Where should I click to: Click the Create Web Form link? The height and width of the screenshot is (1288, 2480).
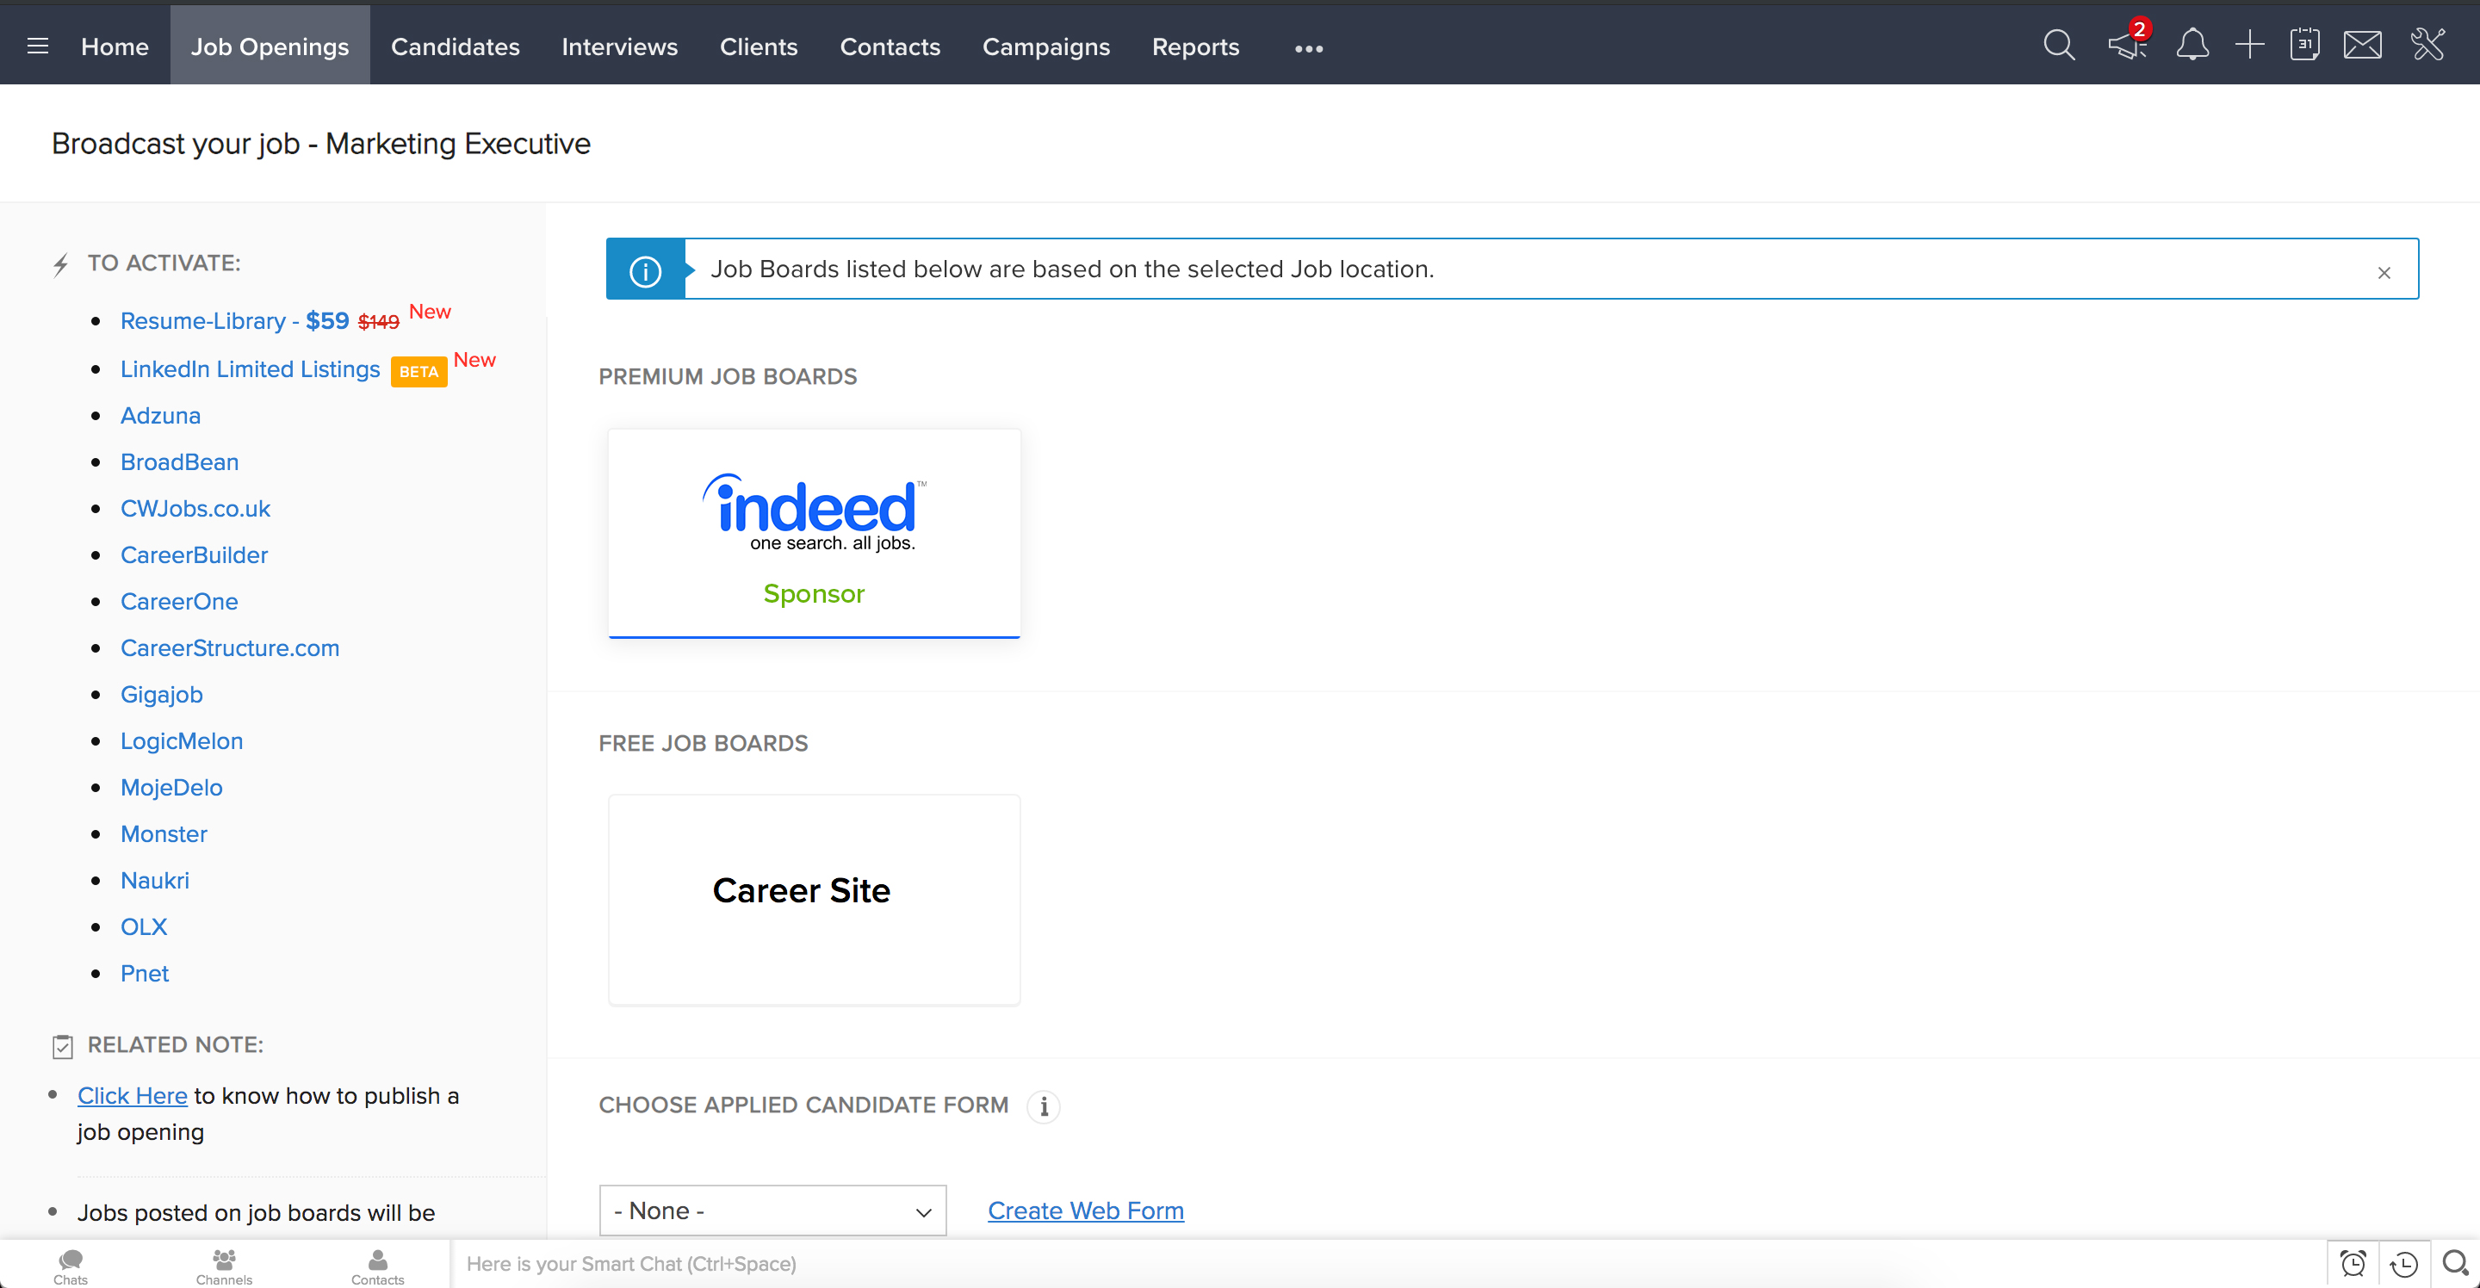pos(1085,1210)
